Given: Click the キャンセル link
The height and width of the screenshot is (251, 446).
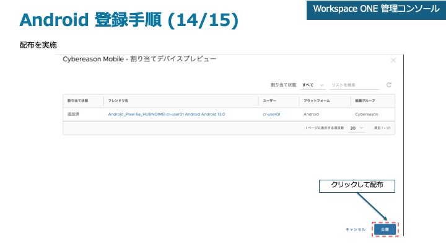Looking at the screenshot, I should [356, 229].
